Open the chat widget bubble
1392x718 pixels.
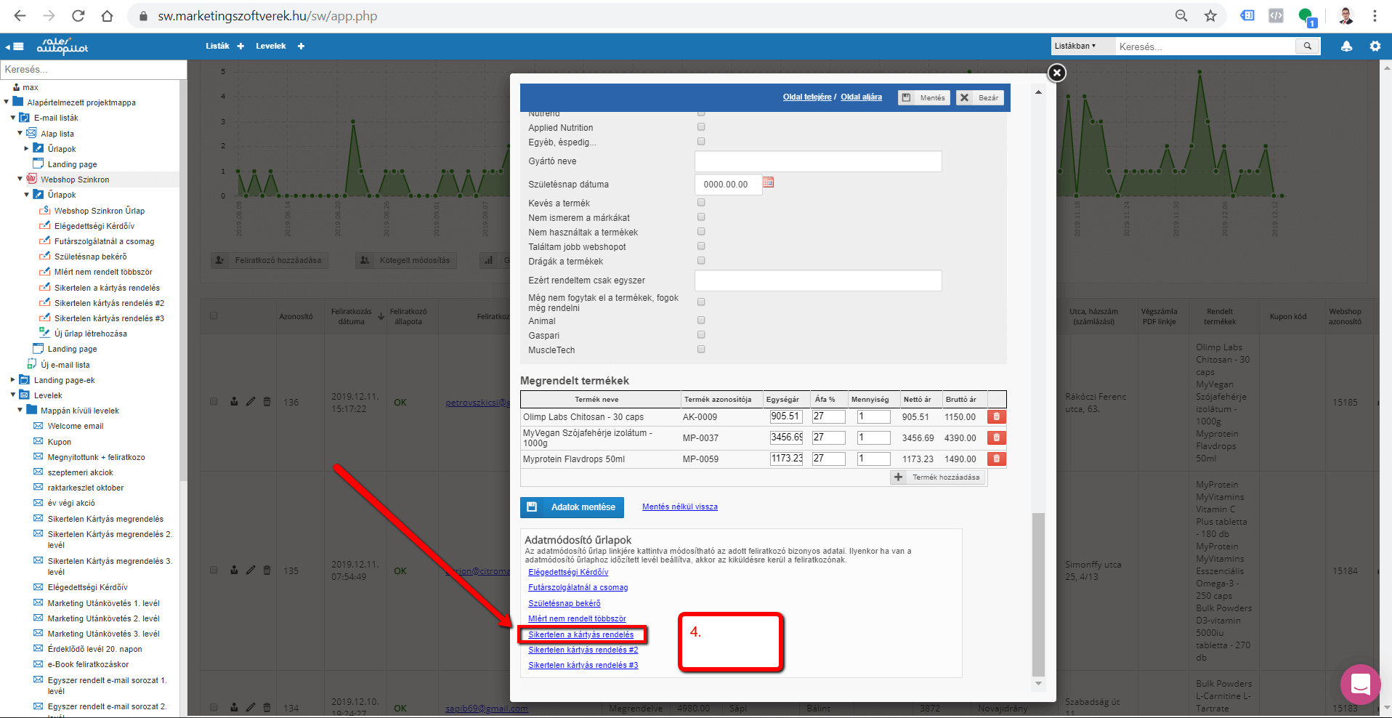[x=1360, y=684]
